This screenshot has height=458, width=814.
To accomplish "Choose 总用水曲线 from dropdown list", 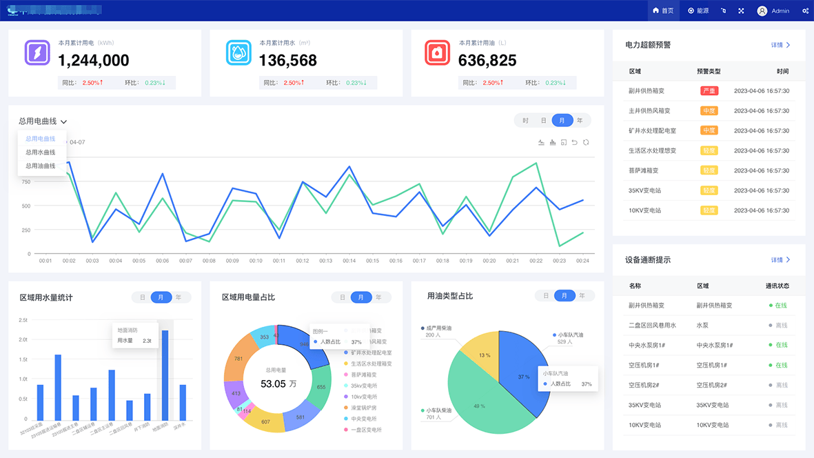I will pos(40,152).
